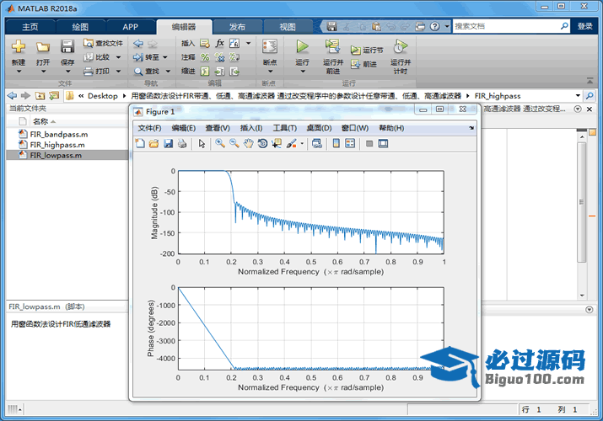This screenshot has width=603, height=421.
Task: Toggle the Edit Plot arrow tool
Action: [x=202, y=144]
